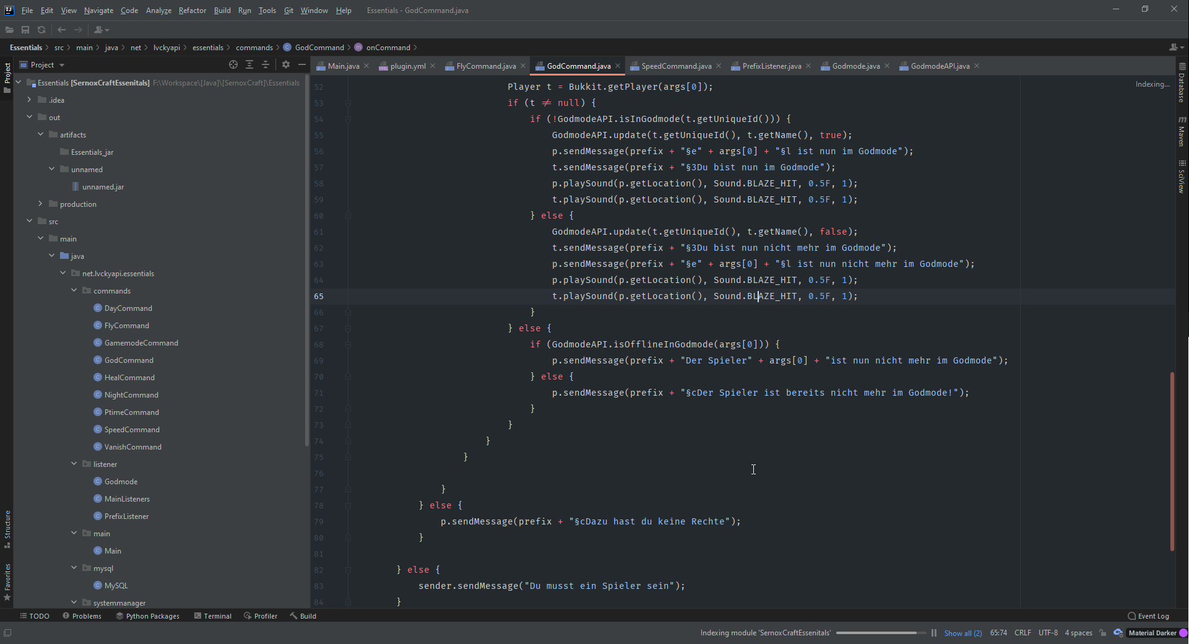The height and width of the screenshot is (644, 1189).
Task: Click Select Opened File target icon
Action: (233, 65)
